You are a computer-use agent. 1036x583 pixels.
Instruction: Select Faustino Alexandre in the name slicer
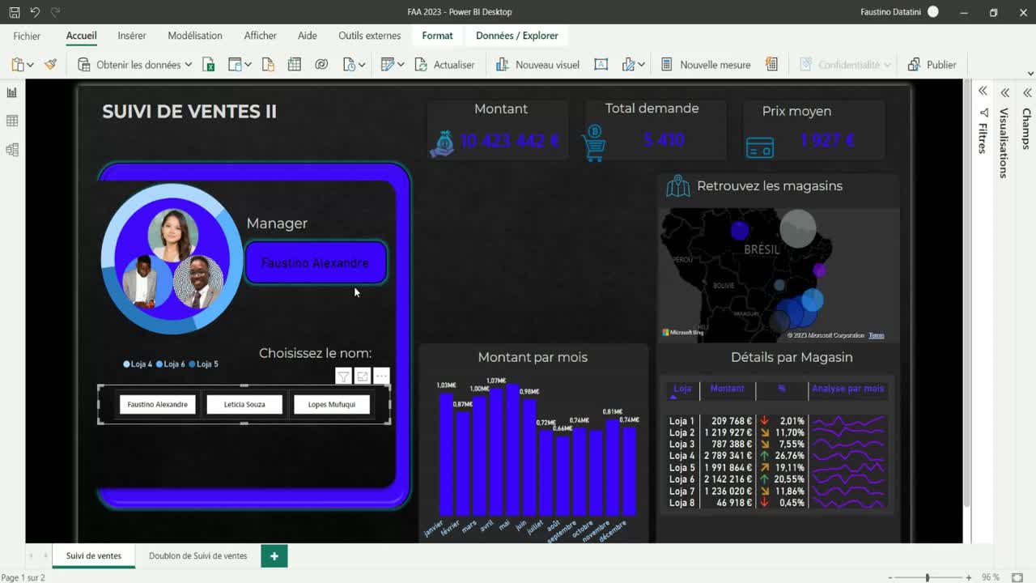coord(158,404)
